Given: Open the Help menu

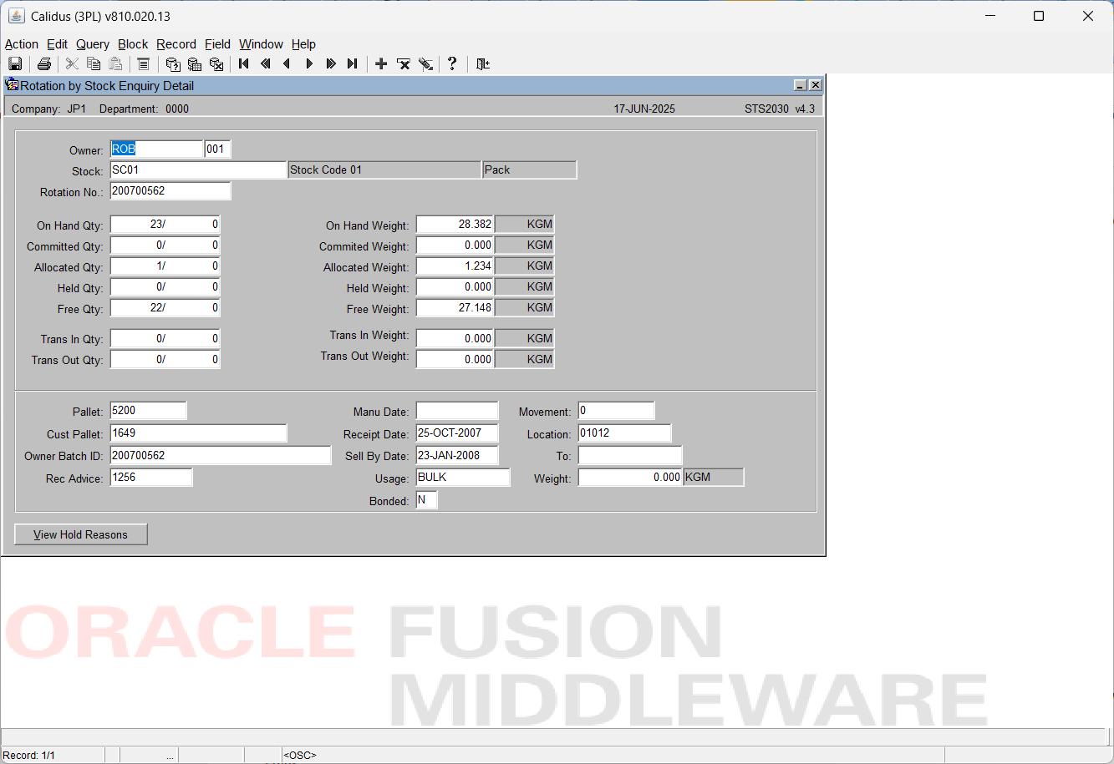Looking at the screenshot, I should click(303, 44).
